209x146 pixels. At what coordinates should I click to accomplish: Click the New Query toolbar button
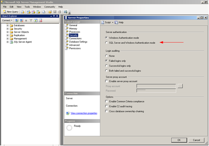11,12
